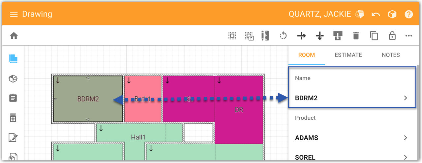Switch to the ESTIMATE tab
The height and width of the screenshot is (163, 422).
pos(348,55)
